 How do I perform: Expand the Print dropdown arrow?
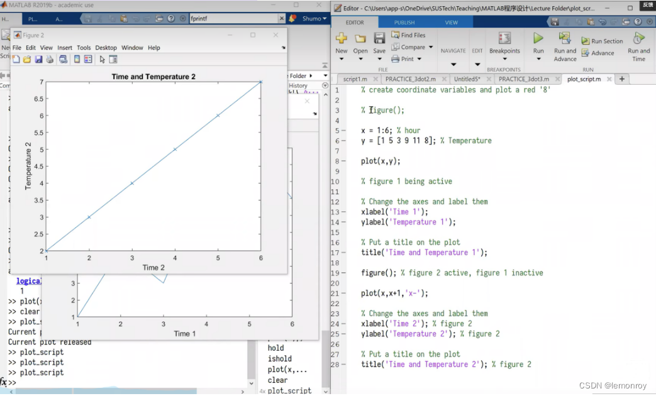(420, 59)
